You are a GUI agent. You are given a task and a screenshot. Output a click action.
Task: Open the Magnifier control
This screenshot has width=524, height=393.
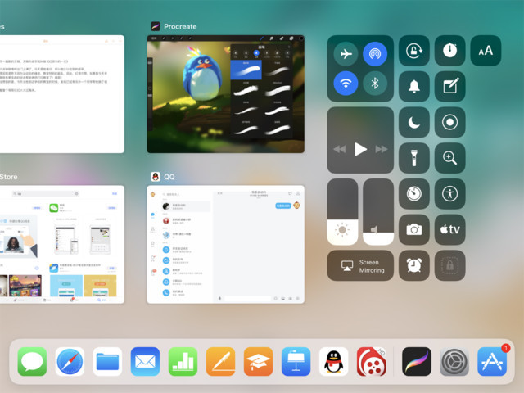click(449, 158)
